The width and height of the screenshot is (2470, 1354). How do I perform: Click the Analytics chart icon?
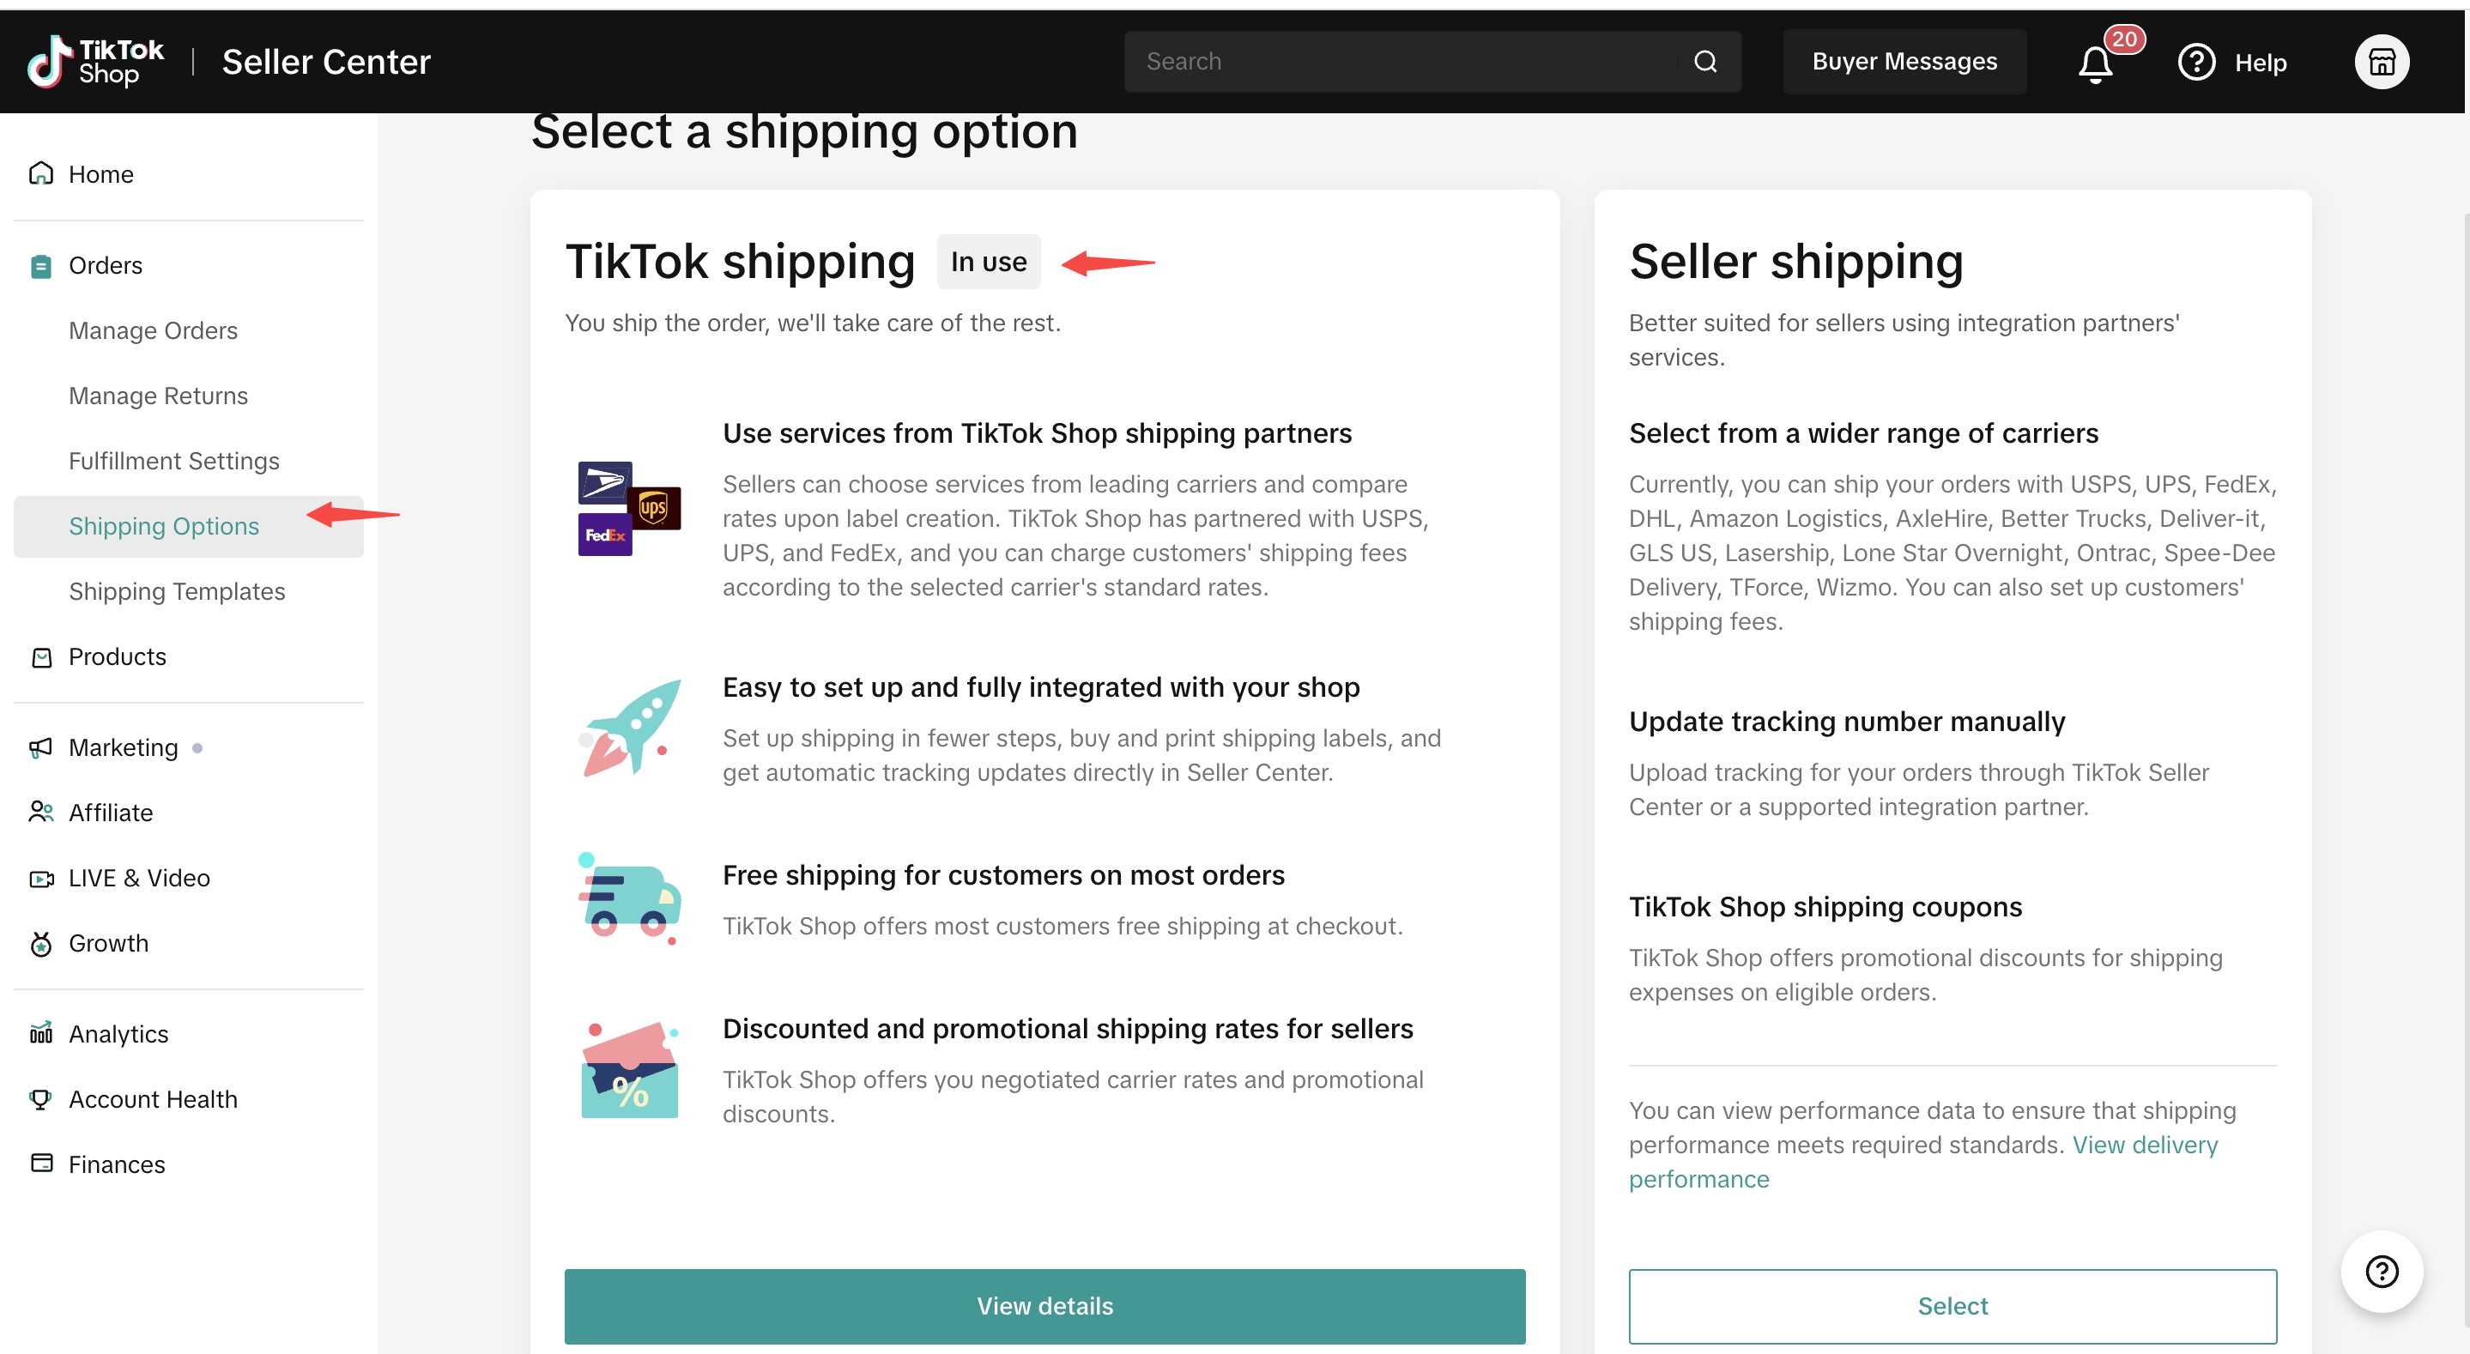[x=41, y=1033]
